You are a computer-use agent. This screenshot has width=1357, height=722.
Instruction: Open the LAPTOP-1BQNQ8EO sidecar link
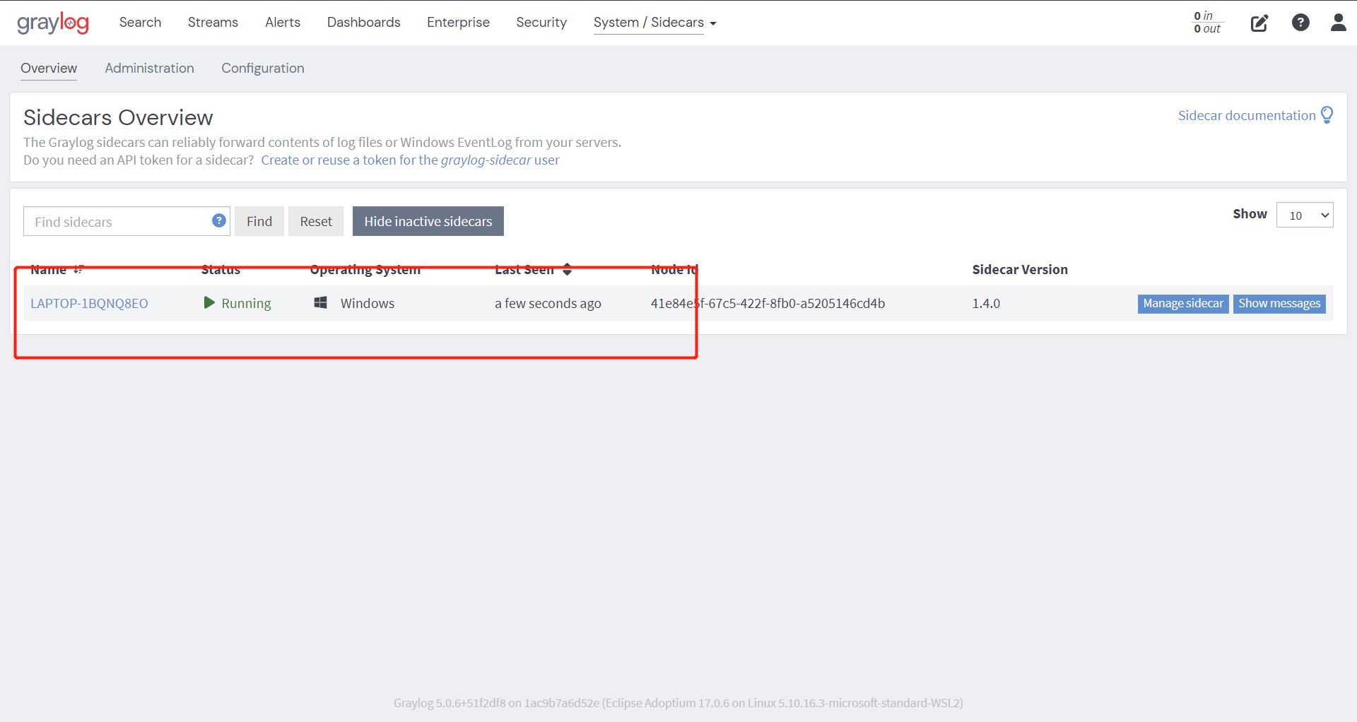click(x=89, y=303)
